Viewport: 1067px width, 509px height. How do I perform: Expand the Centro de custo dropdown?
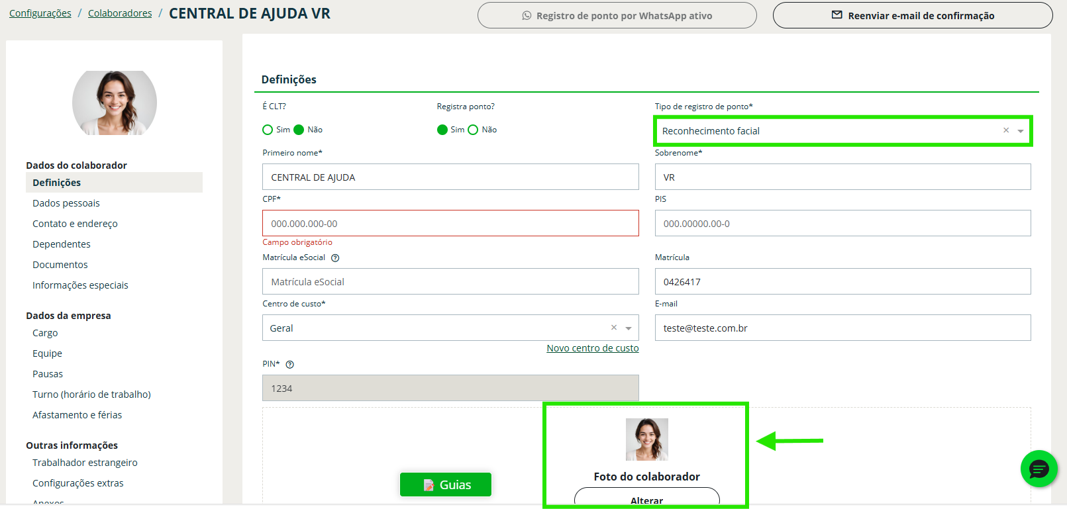coord(629,328)
